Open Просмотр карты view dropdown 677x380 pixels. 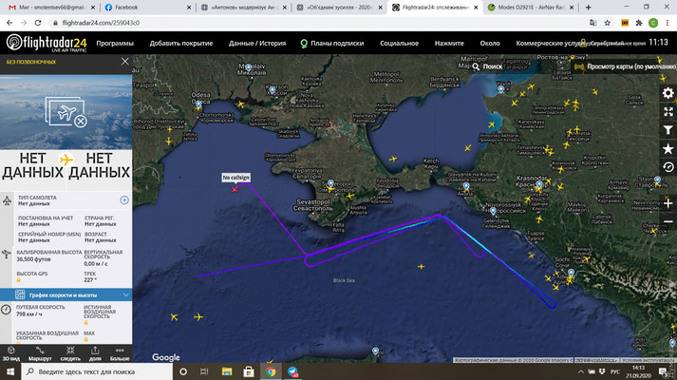[628, 67]
